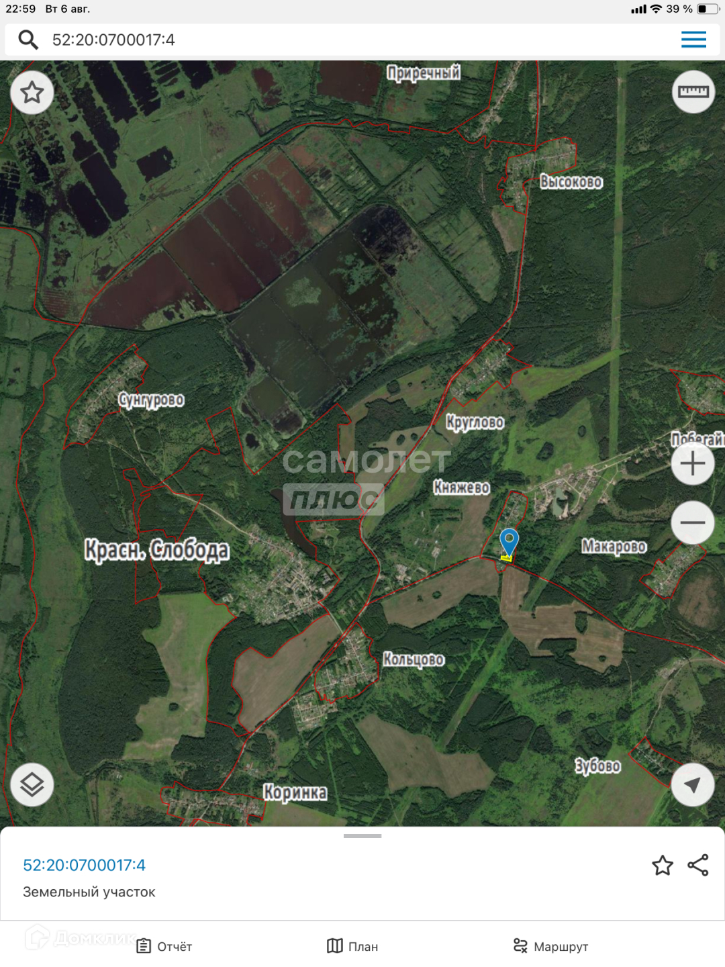Zoom out with the minus button
This screenshot has height=967, width=725.
[693, 522]
